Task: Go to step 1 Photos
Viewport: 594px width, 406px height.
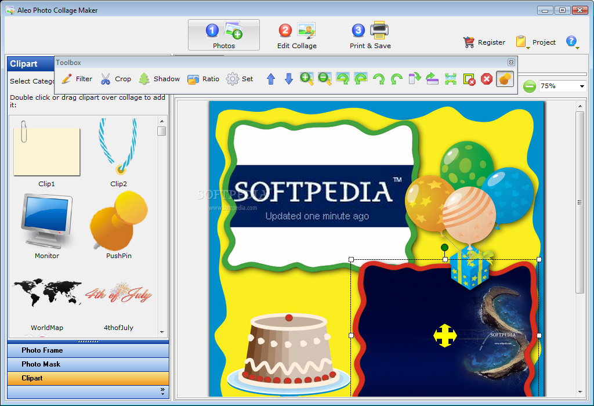Action: coord(224,35)
